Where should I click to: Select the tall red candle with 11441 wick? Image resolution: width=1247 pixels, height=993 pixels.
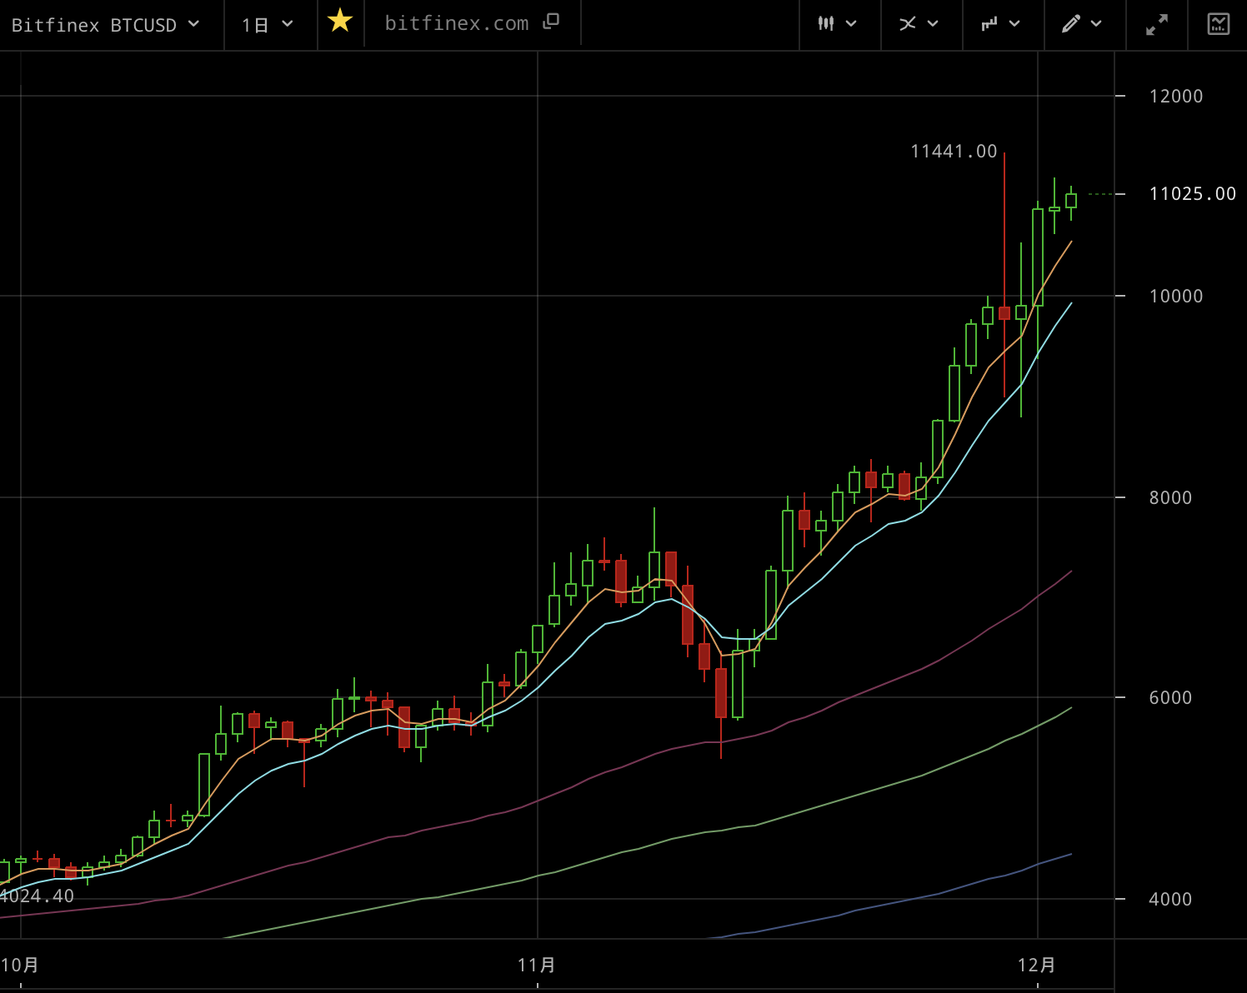point(1004,313)
